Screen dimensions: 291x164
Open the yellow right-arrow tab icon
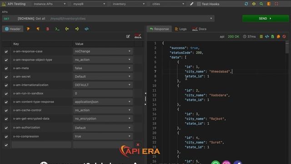coord(77,29)
